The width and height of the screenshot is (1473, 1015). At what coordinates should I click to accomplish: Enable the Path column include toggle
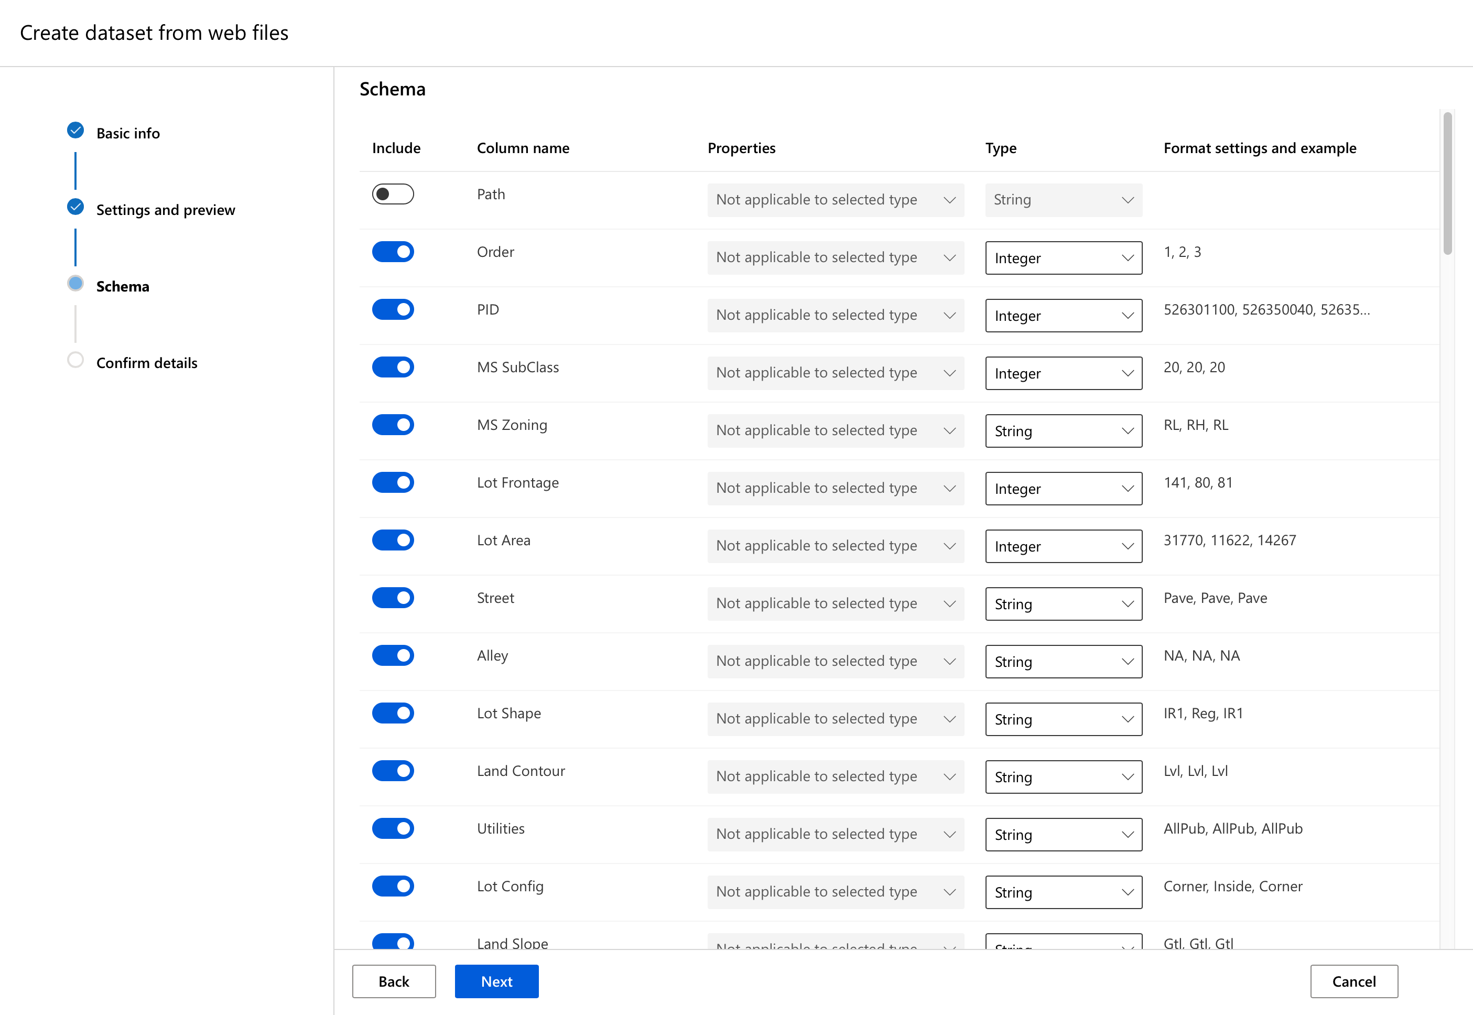[x=393, y=194]
